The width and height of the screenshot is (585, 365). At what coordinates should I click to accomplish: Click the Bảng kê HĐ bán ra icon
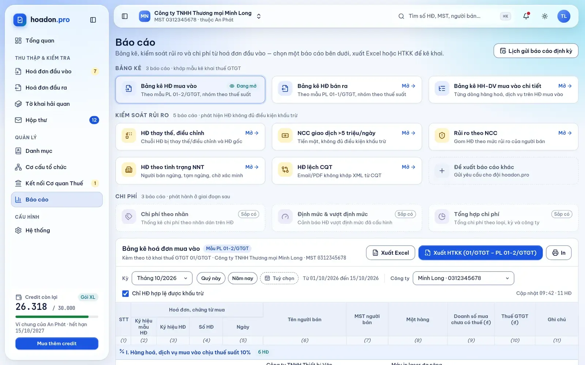(285, 88)
